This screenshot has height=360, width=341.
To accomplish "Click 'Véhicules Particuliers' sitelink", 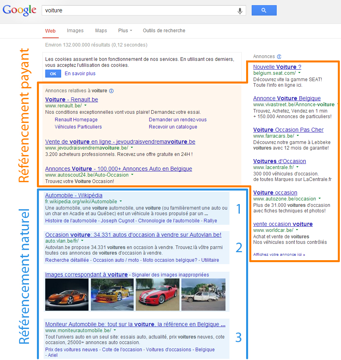I will (x=78, y=127).
